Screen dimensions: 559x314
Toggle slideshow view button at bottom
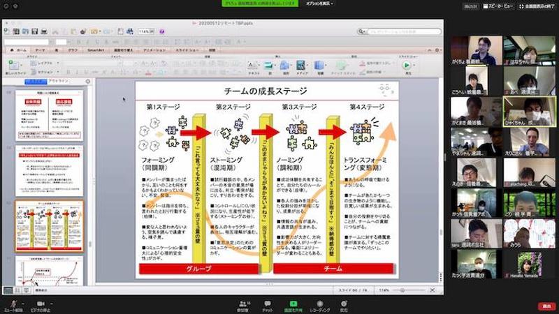27,290
